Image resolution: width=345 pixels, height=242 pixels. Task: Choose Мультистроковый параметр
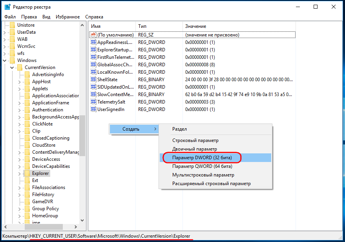click(215, 175)
